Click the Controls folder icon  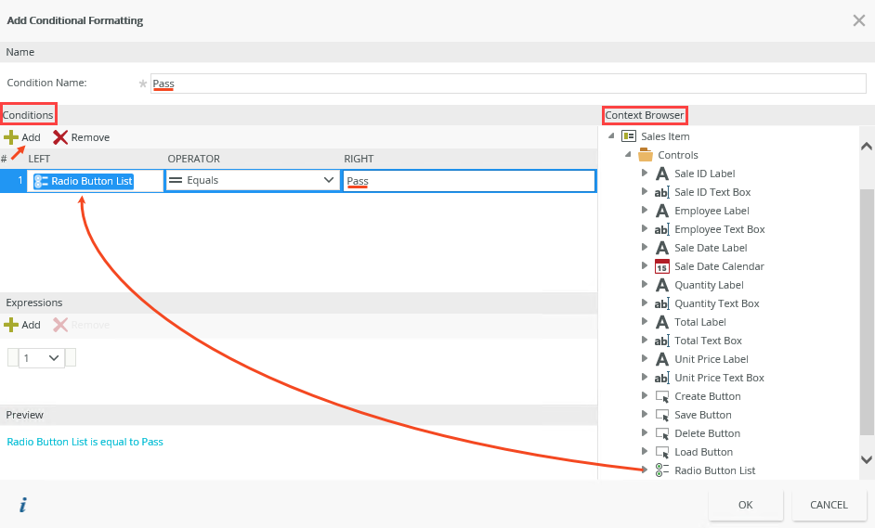[646, 155]
